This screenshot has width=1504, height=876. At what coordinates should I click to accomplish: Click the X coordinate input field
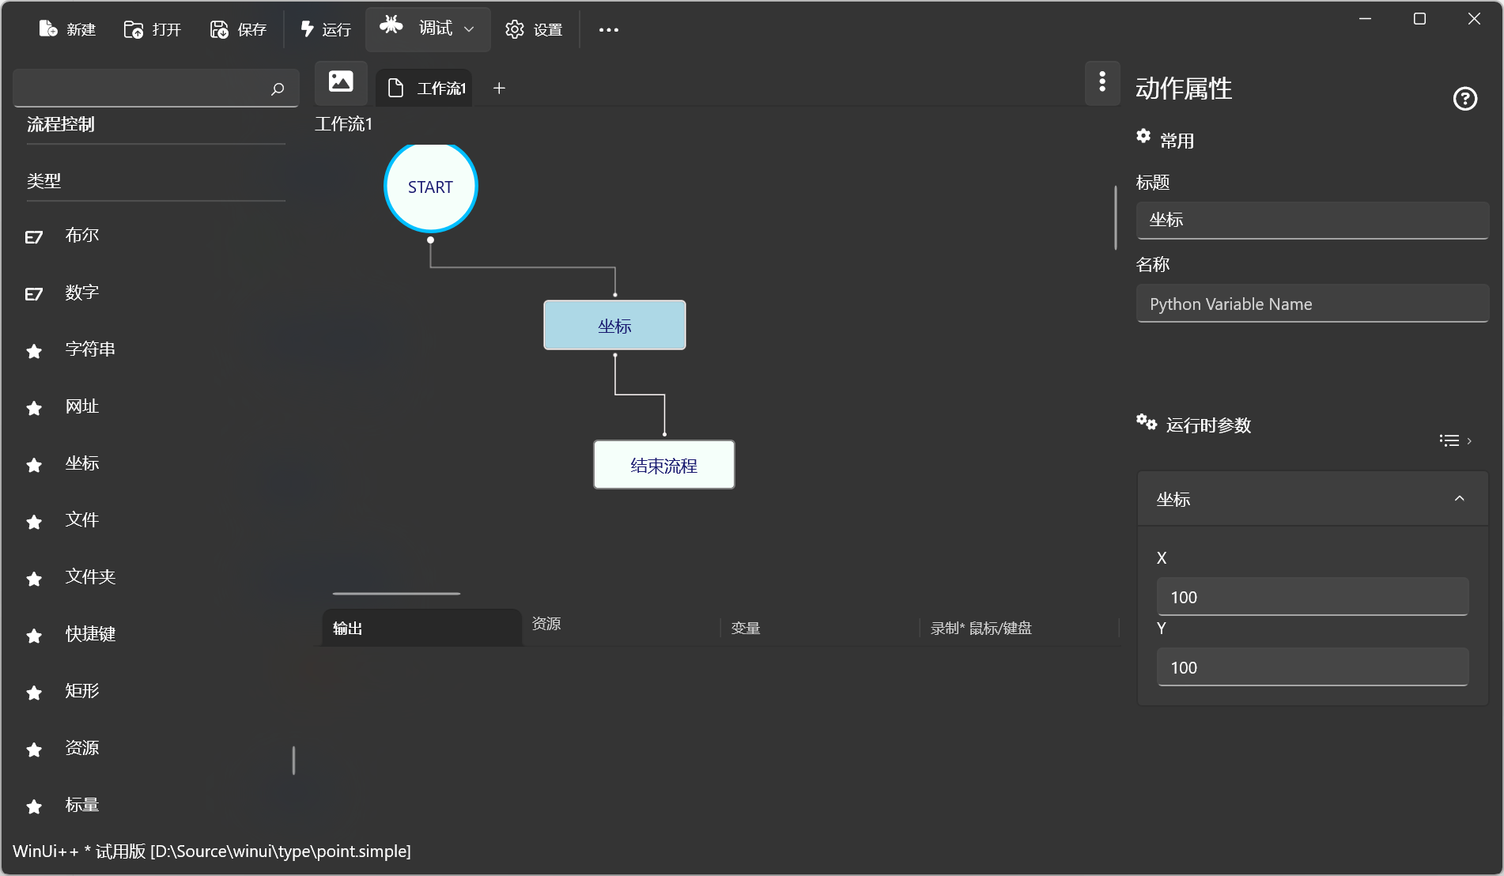(1312, 597)
